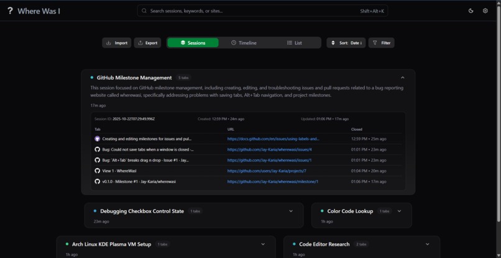Click the Where Was I question mark logo
501x258 pixels.
tap(10, 11)
